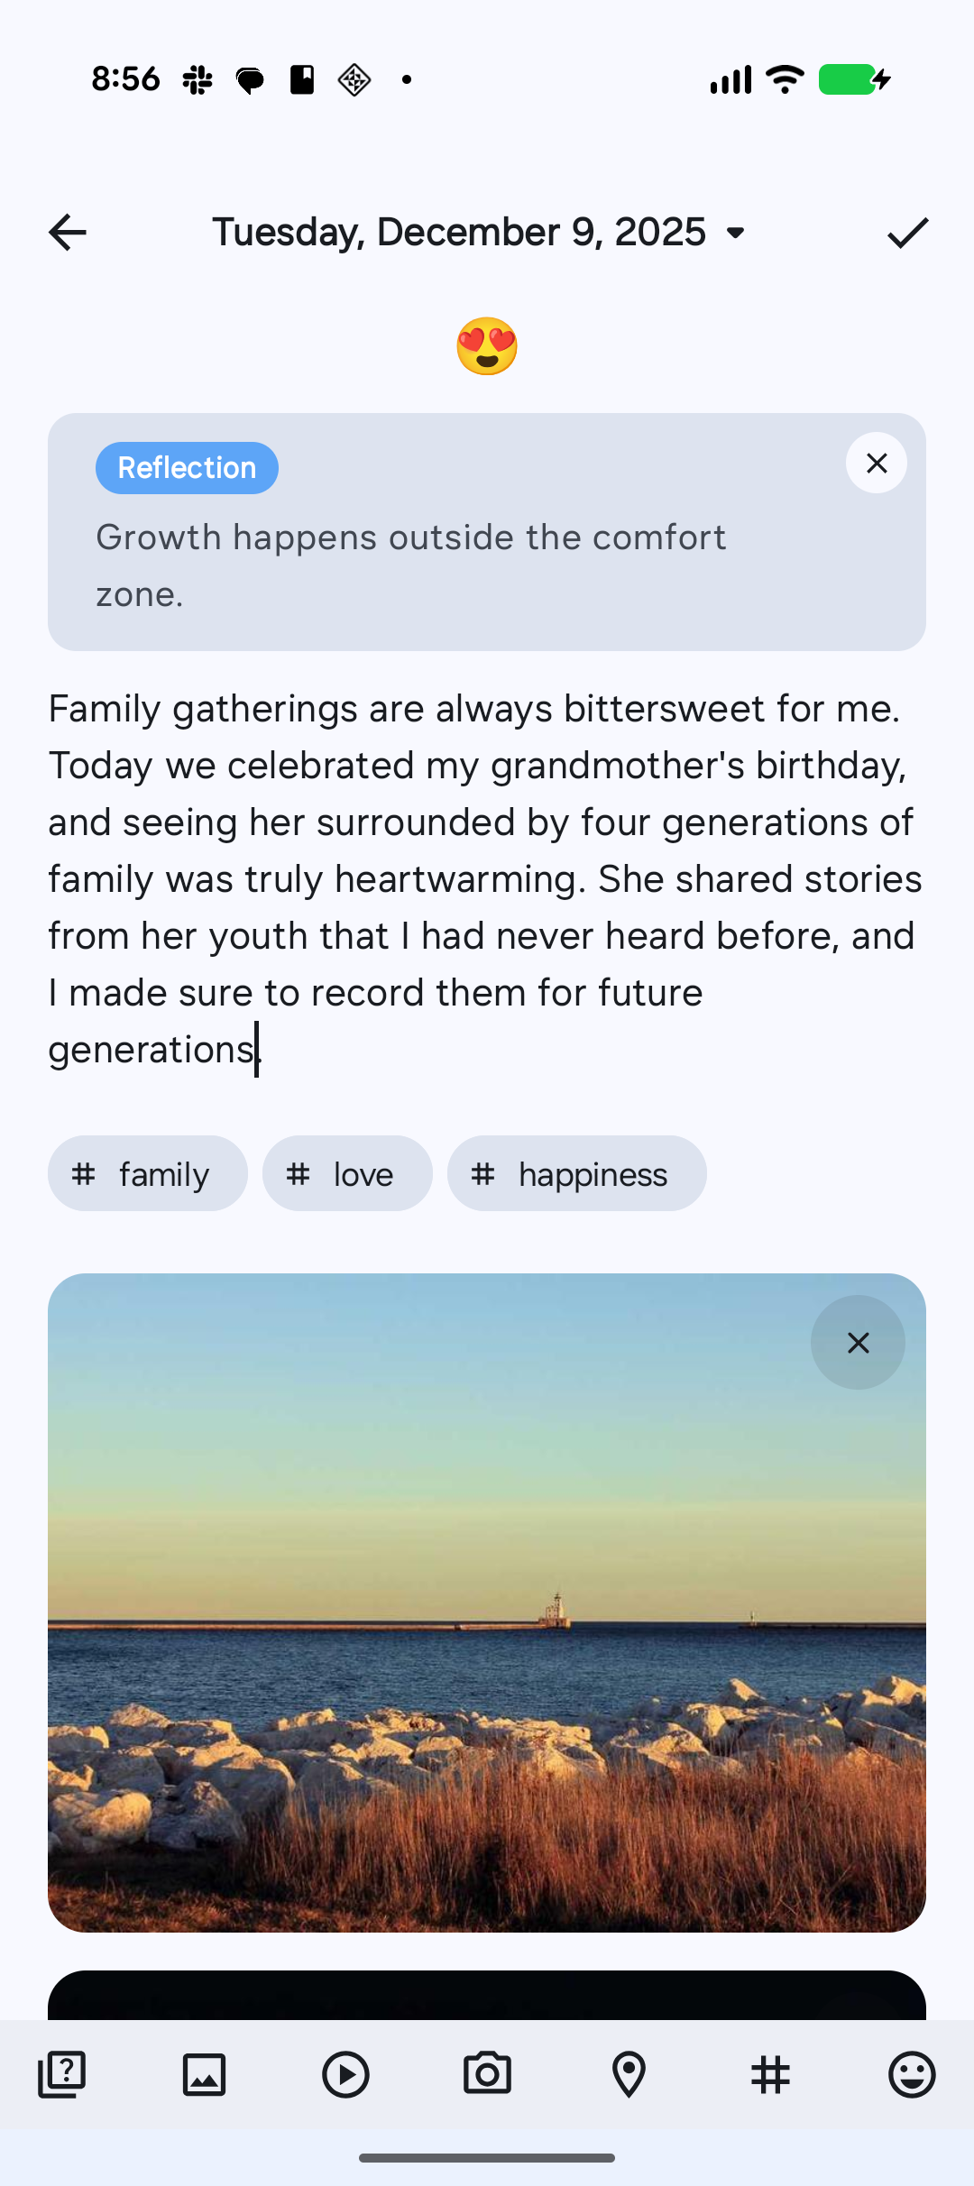Tap the happiness tag chip
Viewport: 974px width, 2186px height.
click(x=577, y=1174)
